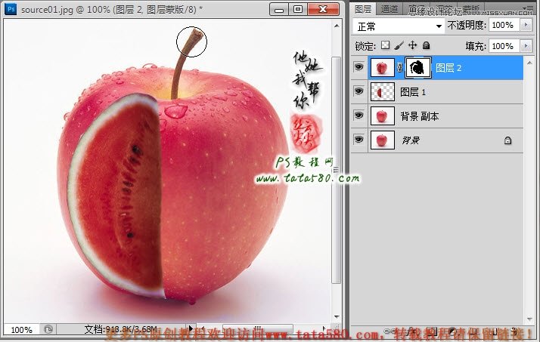Click the source01.jpg document title bar text
The width and height of the screenshot is (540, 342).
112,9
